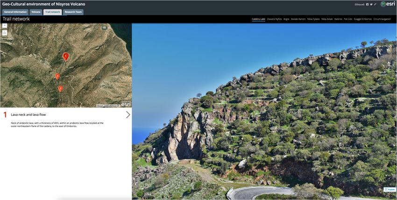397x200 pixels.
Task: Click the Trail network section heading
Action: tap(16, 19)
